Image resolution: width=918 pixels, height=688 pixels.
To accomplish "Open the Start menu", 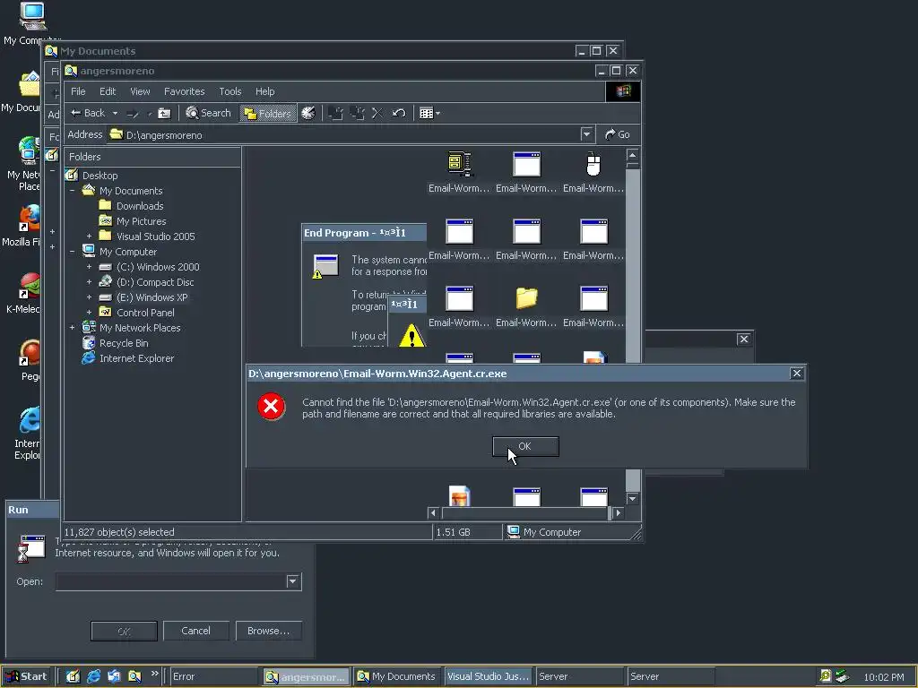I will coord(27,676).
